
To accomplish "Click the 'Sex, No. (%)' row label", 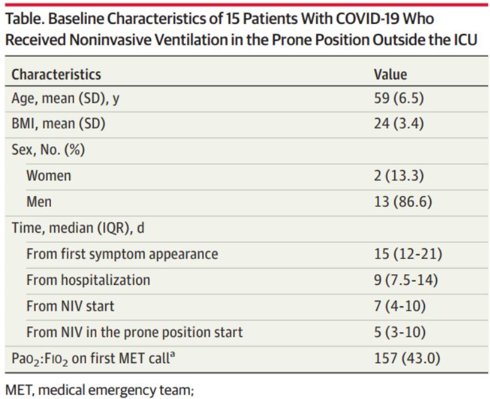I will point(48,151).
